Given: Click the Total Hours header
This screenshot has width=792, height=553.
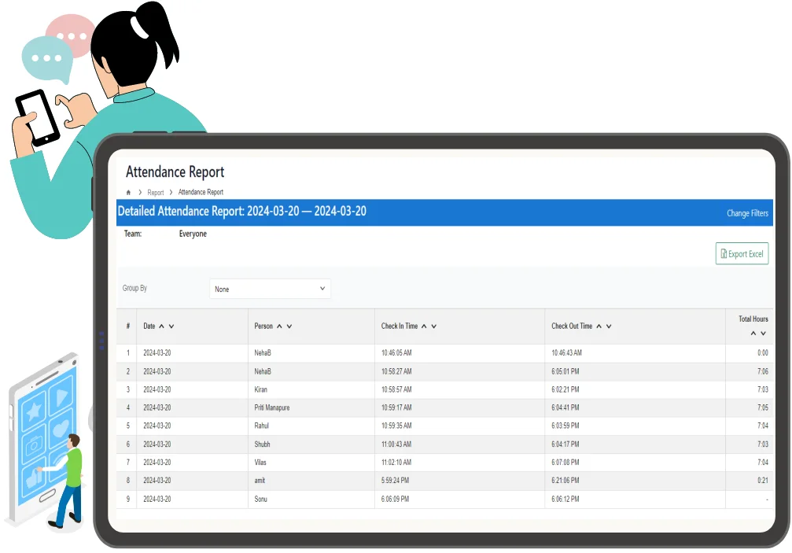Looking at the screenshot, I should point(753,319).
